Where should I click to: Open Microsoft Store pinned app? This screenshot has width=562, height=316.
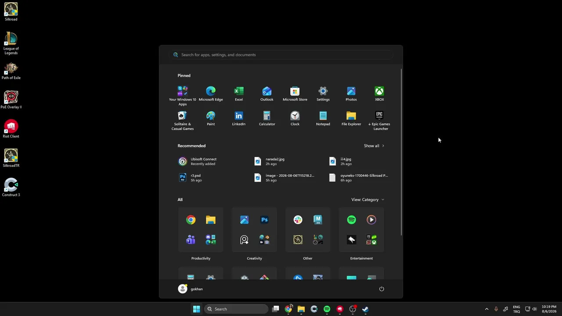[295, 93]
